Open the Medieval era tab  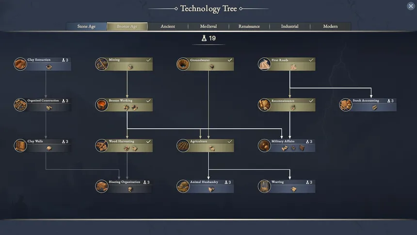tap(208, 26)
